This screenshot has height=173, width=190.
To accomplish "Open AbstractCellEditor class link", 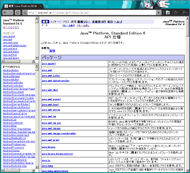I will point(13,83).
